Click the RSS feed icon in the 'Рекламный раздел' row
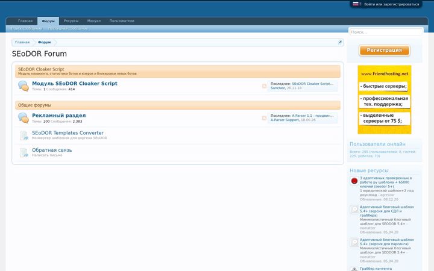The image size is (434, 271). pyautogui.click(x=264, y=118)
